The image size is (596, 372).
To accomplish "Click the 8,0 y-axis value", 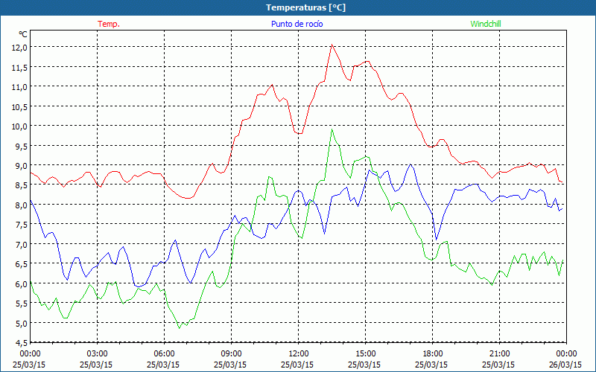I will [22, 205].
